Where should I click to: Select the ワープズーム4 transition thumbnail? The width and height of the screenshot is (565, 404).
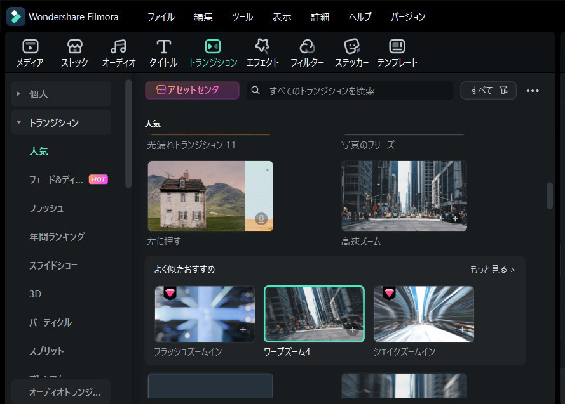click(314, 313)
